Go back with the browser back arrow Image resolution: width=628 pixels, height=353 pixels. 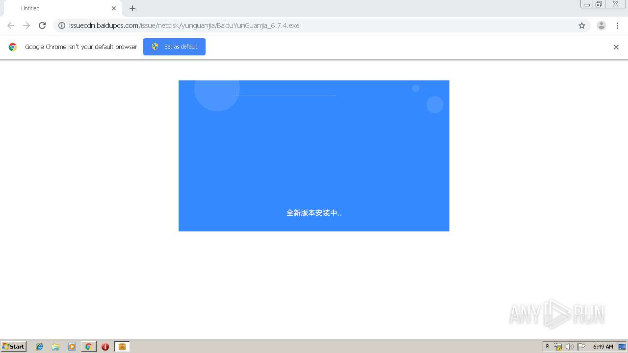coord(11,25)
